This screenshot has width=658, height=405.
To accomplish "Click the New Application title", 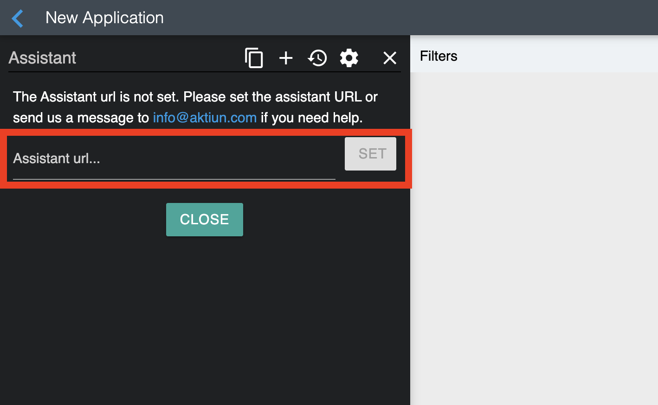I will (104, 18).
